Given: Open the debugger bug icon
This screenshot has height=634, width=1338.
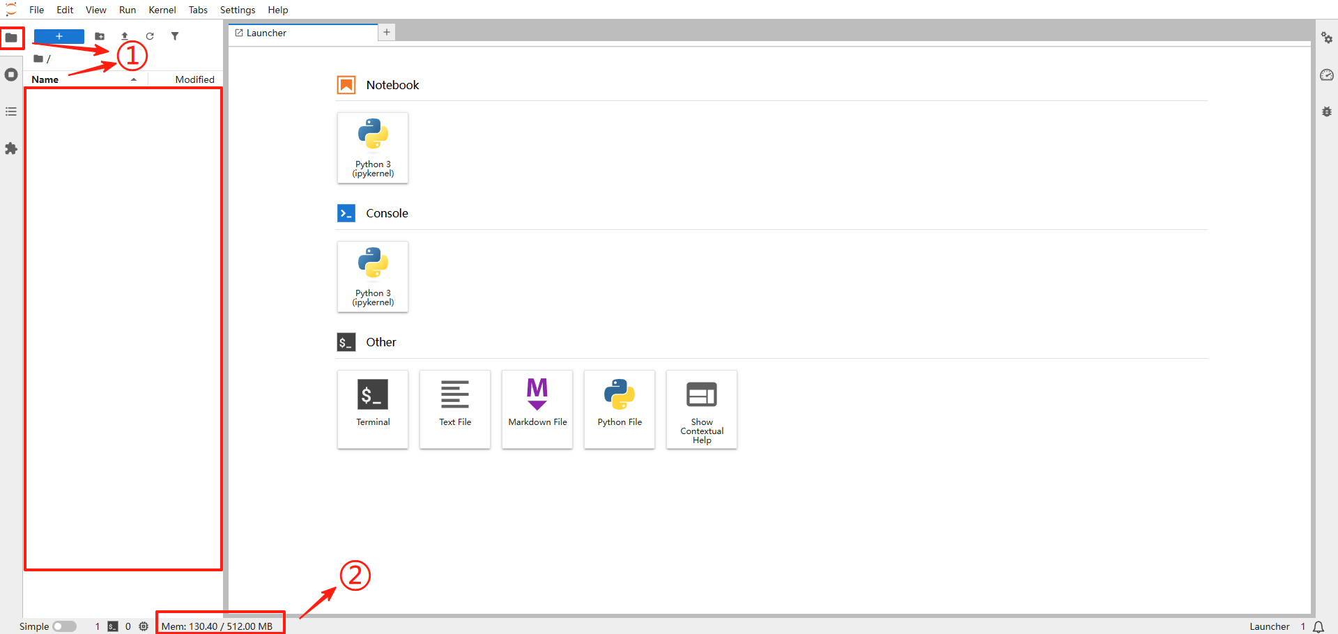Looking at the screenshot, I should (1326, 111).
